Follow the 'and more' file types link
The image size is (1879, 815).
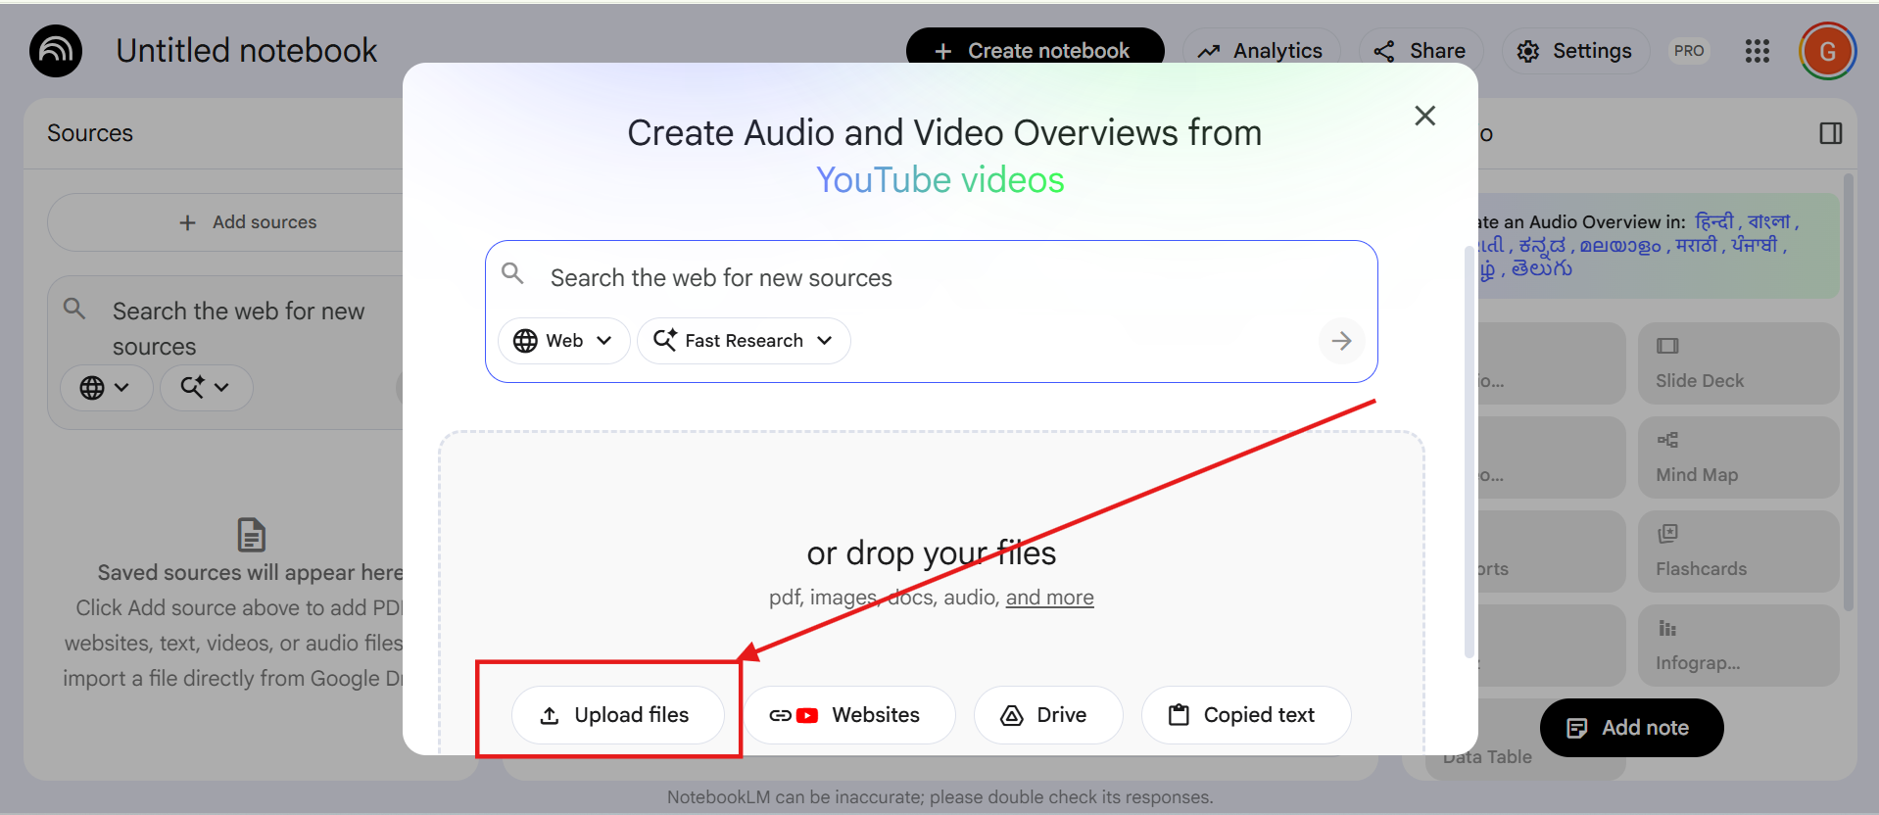click(1049, 598)
